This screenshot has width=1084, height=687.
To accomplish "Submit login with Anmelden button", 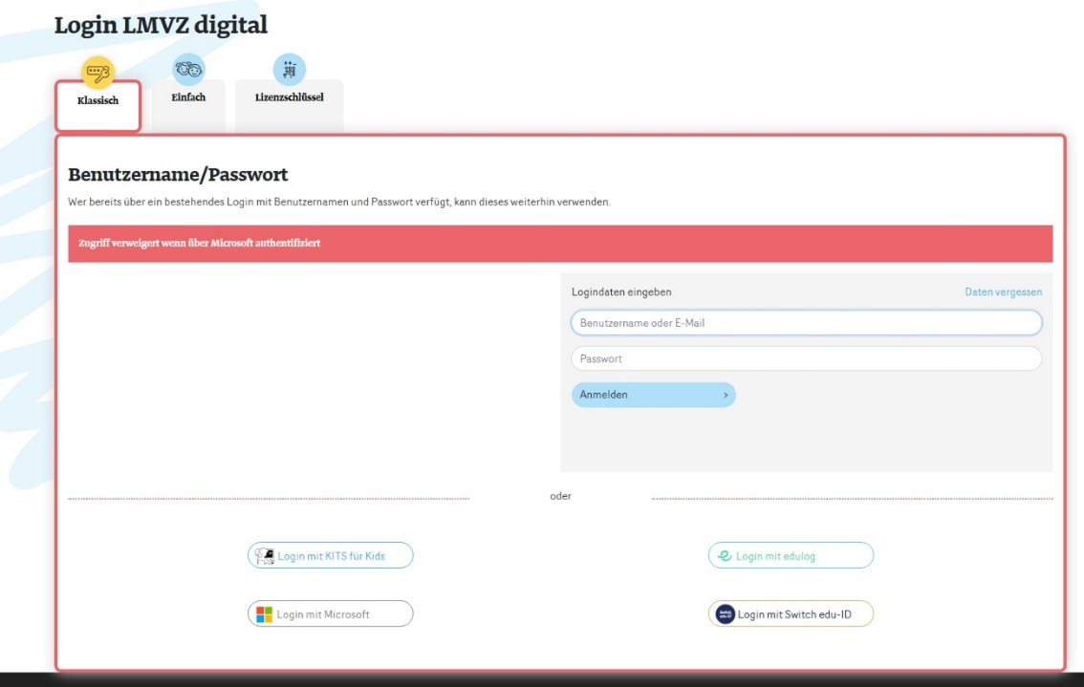I will (653, 395).
